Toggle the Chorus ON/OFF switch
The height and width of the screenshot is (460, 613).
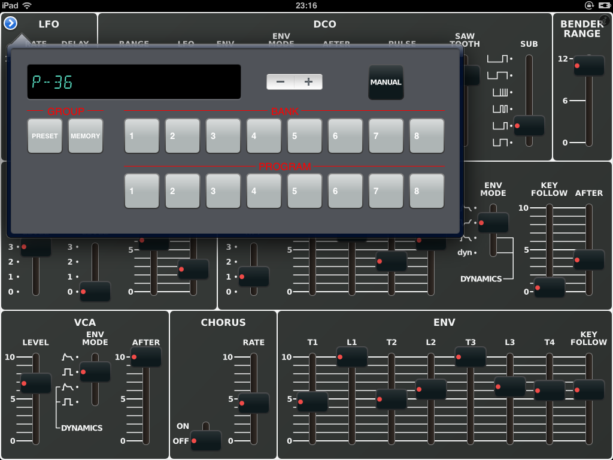pyautogui.click(x=205, y=440)
